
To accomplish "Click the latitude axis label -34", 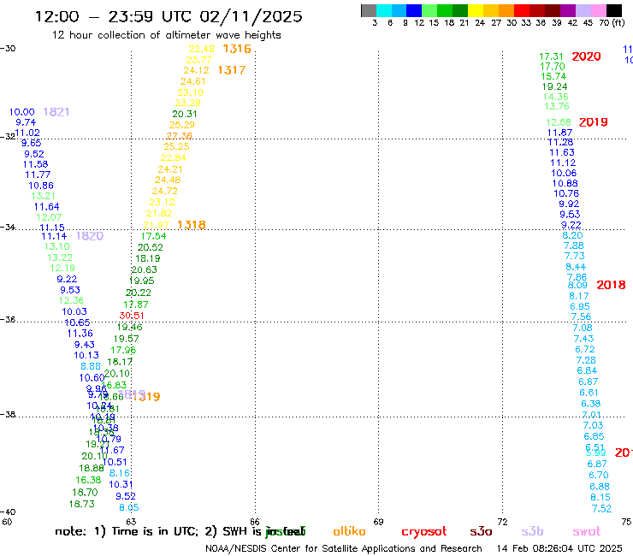I will click(8, 227).
